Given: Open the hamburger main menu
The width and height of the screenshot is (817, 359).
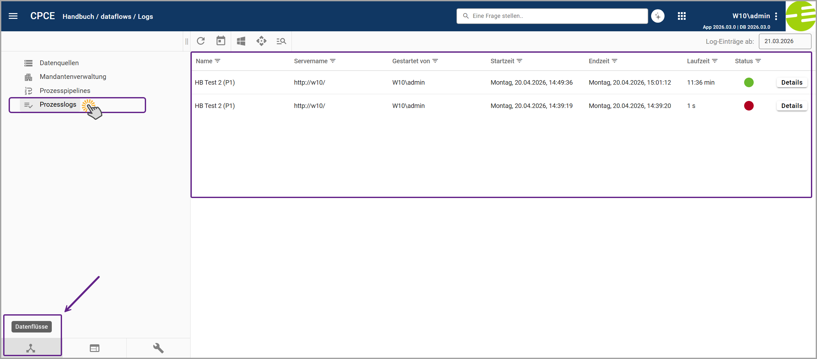Looking at the screenshot, I should point(13,16).
